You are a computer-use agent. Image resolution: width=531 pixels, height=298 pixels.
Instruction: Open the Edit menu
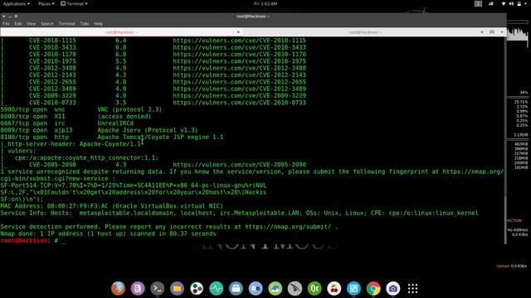18,24
